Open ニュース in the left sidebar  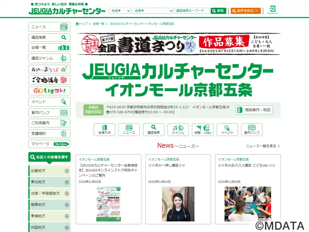(x=49, y=27)
